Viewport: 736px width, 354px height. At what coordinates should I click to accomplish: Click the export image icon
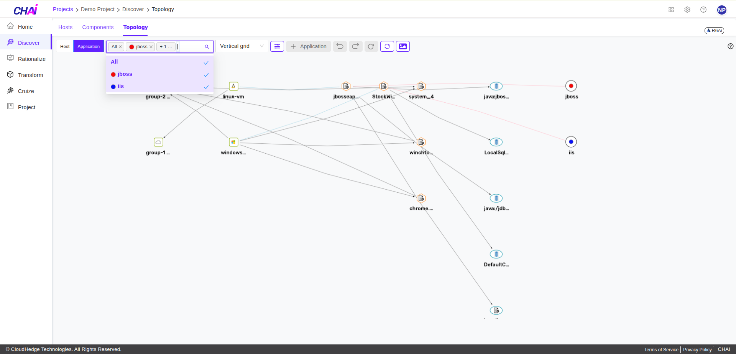tap(402, 46)
